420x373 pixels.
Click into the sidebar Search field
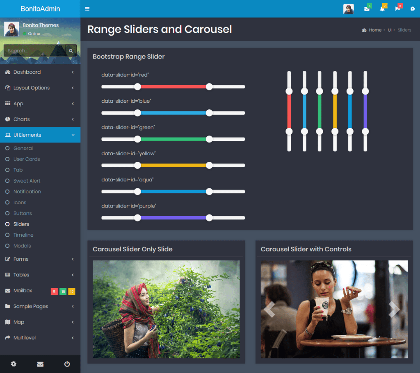click(x=34, y=50)
